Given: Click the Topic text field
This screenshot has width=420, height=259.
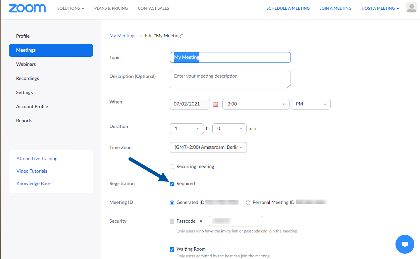Looking at the screenshot, I should 230,57.
